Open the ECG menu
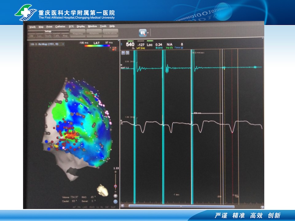Image resolution: width=295 pixels, height=221 pixels. click(x=71, y=26)
